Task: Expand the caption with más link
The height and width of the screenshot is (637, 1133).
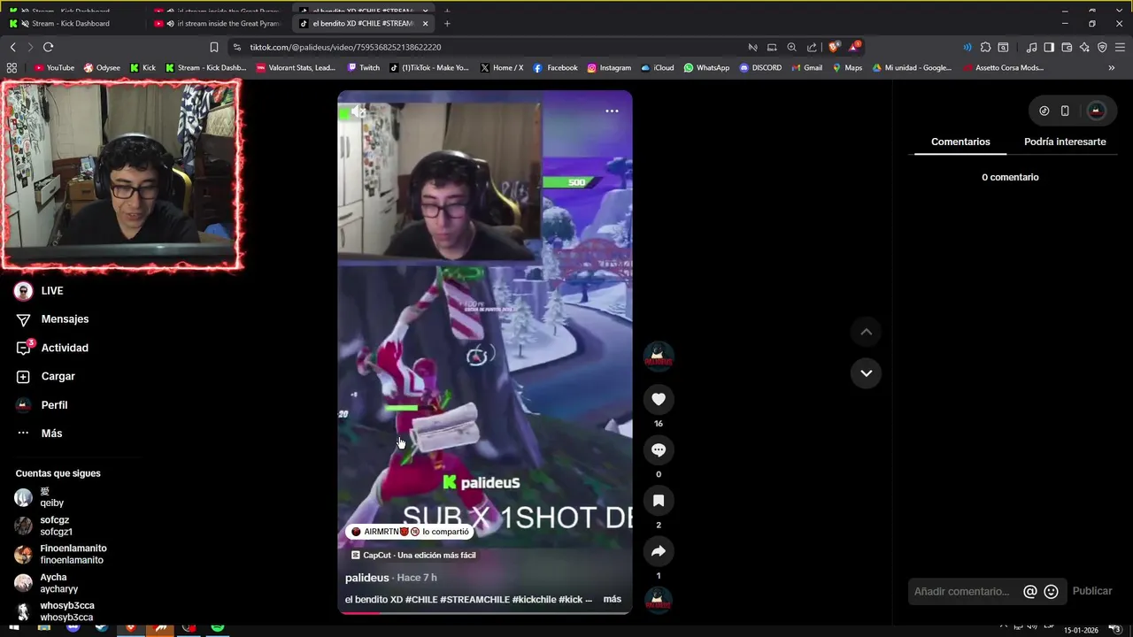Action: (613, 599)
